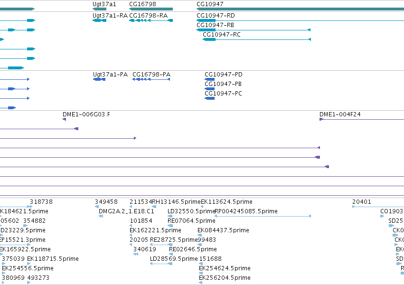Select EK118715.5prime EST
The image size is (404, 285).
(x=29, y=264)
